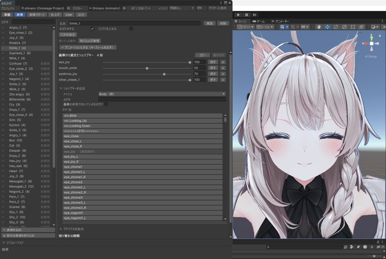This screenshot has width=386, height=259.
Task: Start Unity play mode
Action: point(238,15)
